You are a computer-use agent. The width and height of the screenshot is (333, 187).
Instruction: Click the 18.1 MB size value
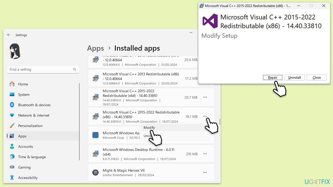[191, 117]
